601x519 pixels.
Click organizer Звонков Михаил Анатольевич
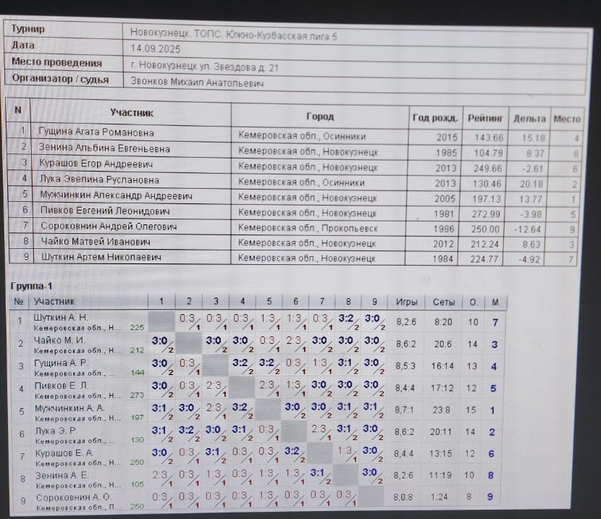point(197,83)
